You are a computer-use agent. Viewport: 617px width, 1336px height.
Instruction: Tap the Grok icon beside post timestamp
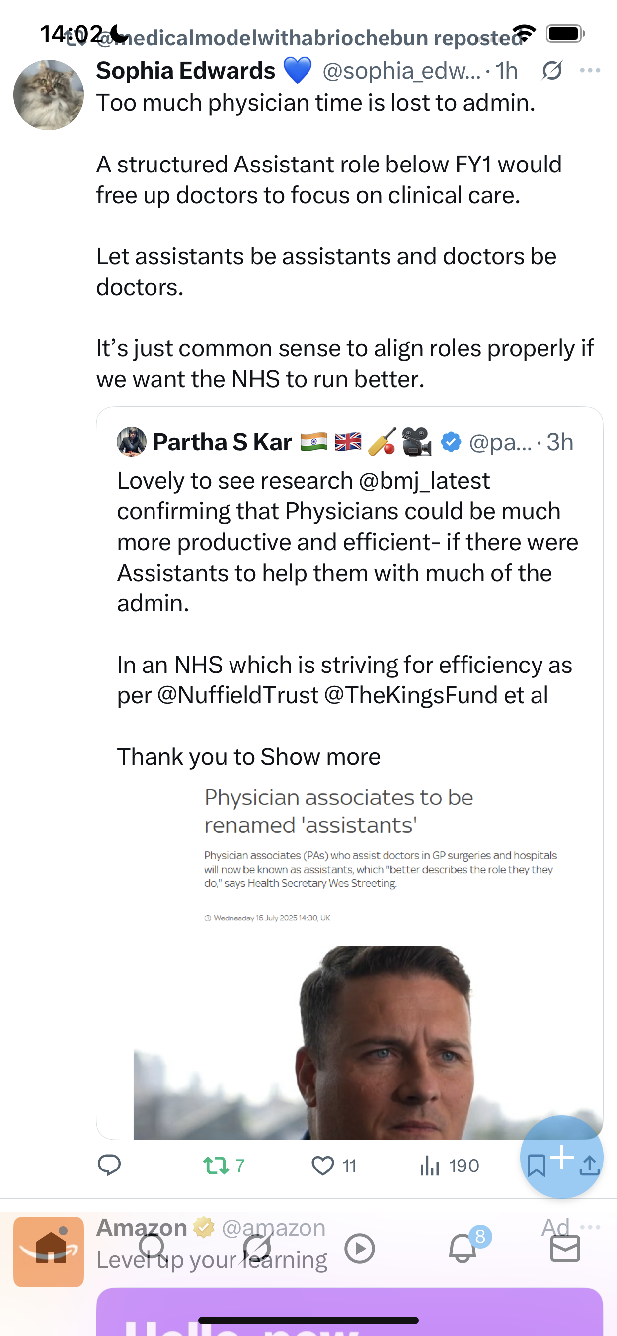[x=551, y=70]
